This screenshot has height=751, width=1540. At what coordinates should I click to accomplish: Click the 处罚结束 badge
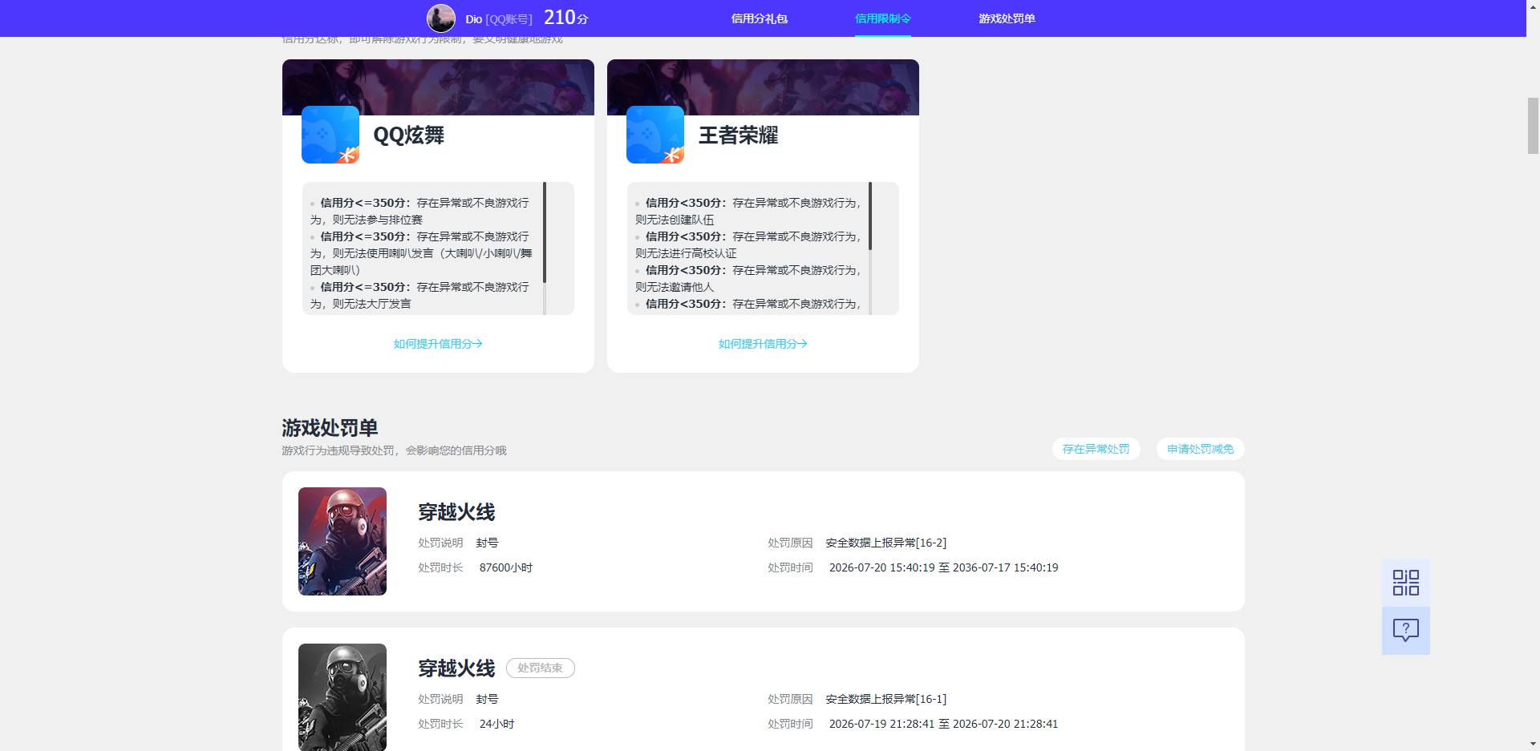pos(540,668)
